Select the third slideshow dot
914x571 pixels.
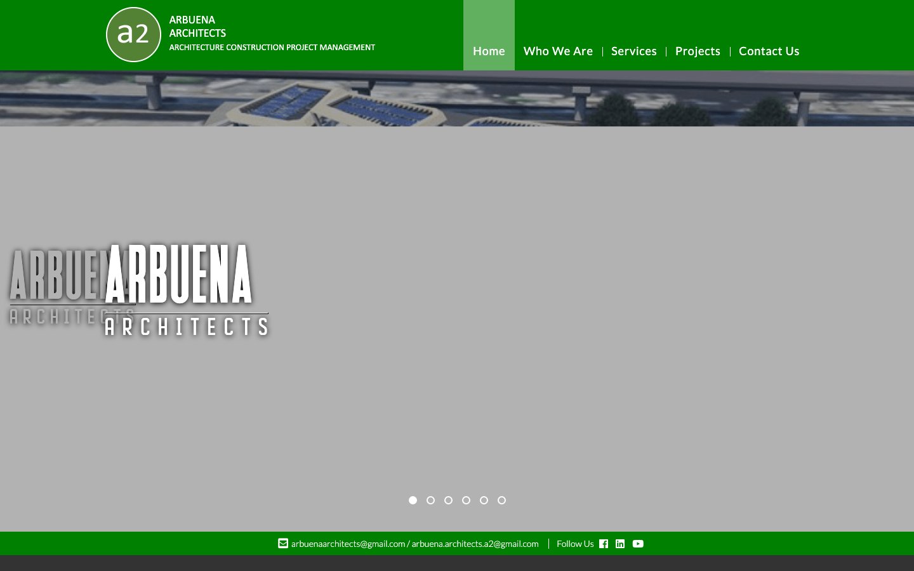click(x=448, y=500)
